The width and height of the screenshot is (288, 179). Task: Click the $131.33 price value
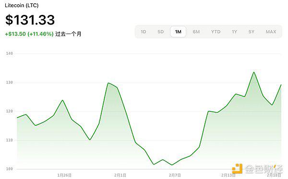[30, 20]
